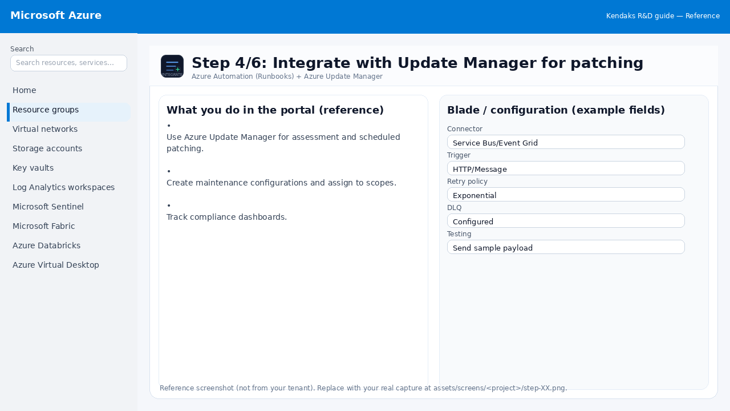730x411 pixels.
Task: Click the Connector label
Action: 465,129
